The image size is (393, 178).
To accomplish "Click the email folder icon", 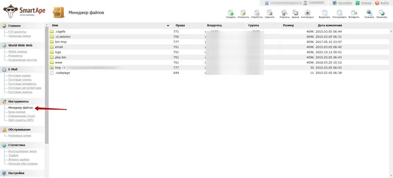I will (52, 47).
